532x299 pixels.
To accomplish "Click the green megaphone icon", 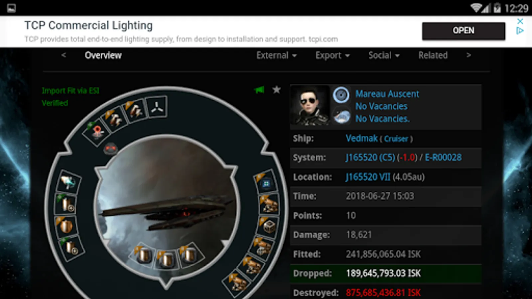I will point(259,90).
